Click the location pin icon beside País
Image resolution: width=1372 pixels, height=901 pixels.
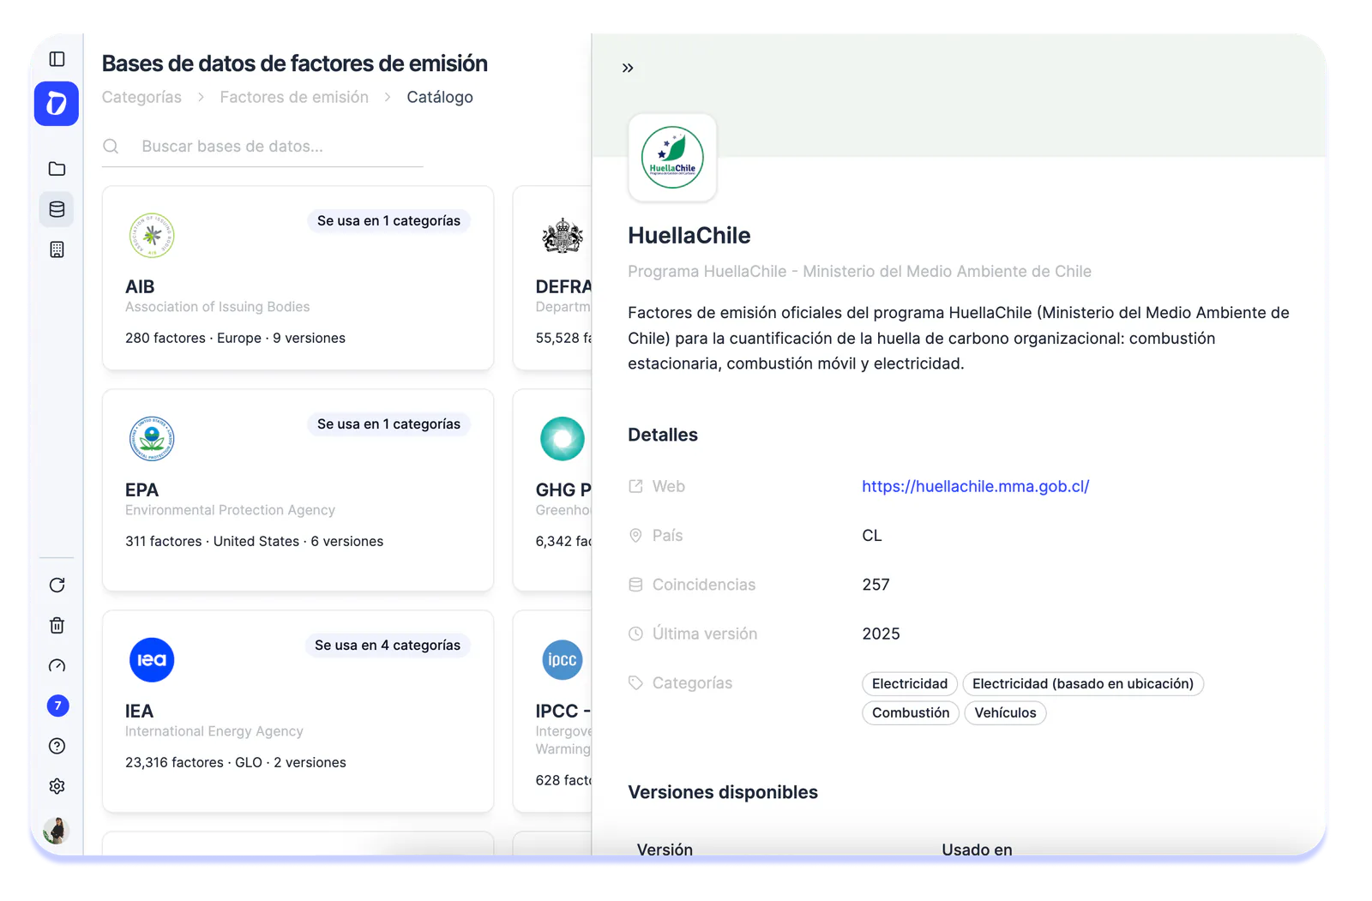point(635,536)
